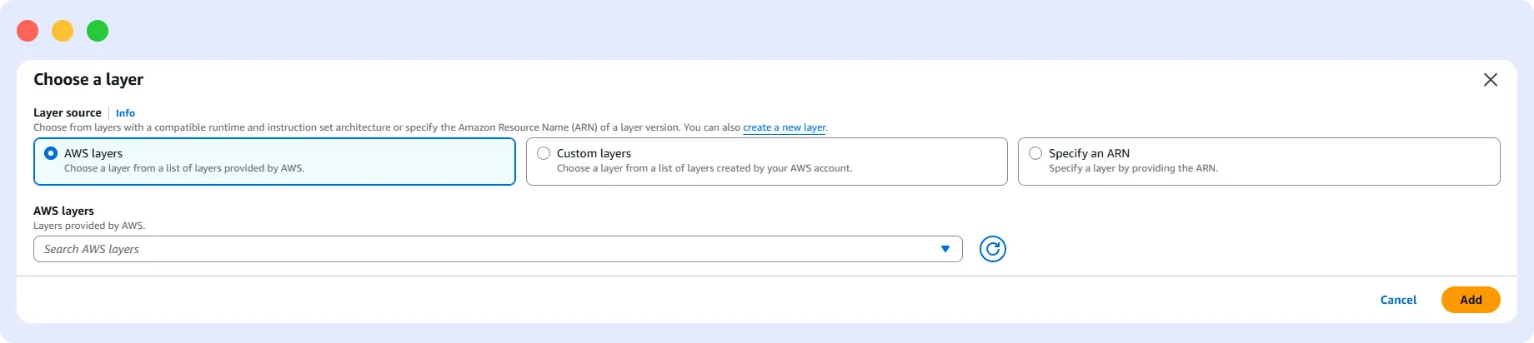The width and height of the screenshot is (1534, 343).
Task: Open the Info link beside Layer source
Action: (x=125, y=113)
